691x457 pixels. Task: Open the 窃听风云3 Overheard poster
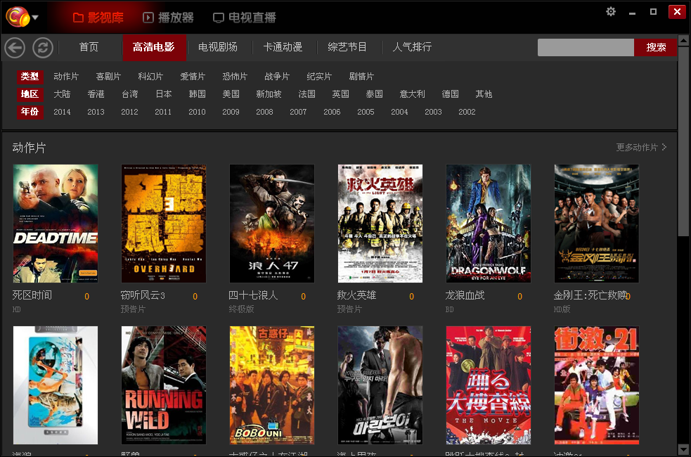coord(164,224)
